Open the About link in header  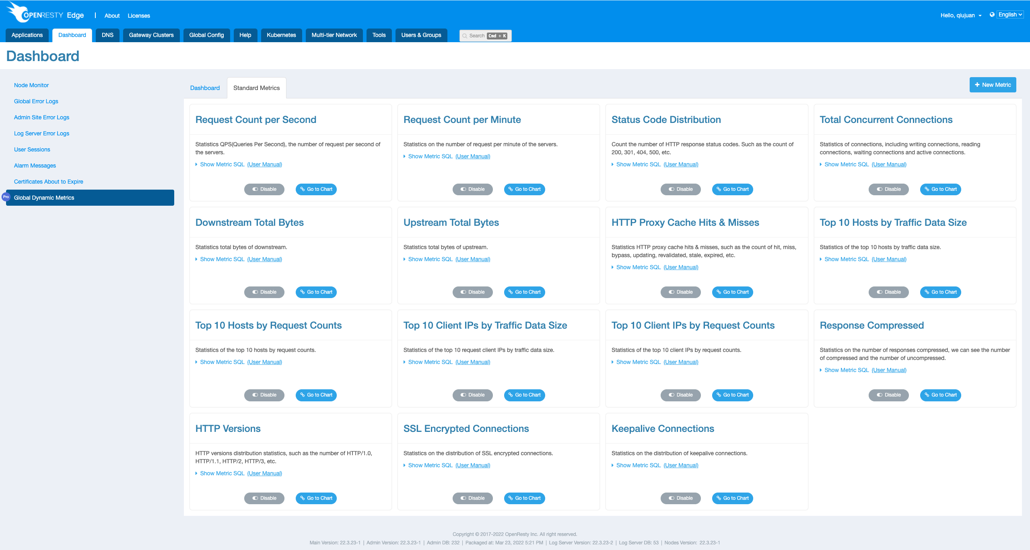coord(112,16)
